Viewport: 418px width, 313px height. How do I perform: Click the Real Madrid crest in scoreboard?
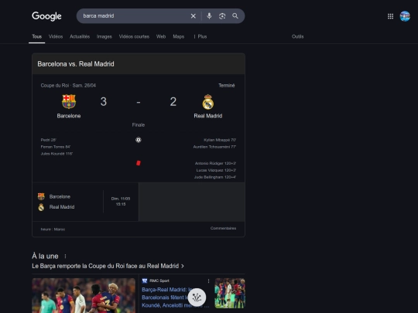click(x=208, y=102)
